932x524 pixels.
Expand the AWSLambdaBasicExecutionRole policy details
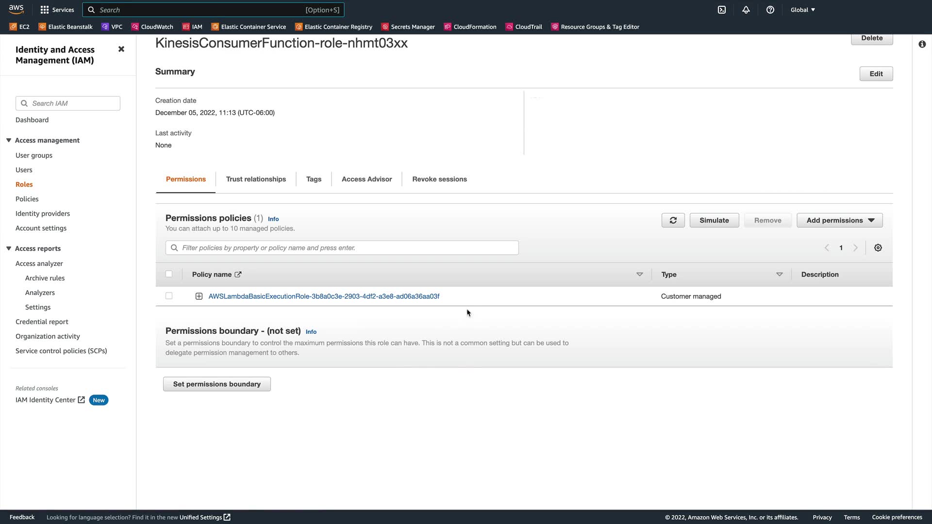[x=199, y=296]
